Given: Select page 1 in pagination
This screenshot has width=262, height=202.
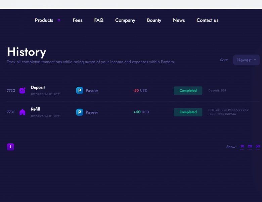Looking at the screenshot, I should click(10, 147).
